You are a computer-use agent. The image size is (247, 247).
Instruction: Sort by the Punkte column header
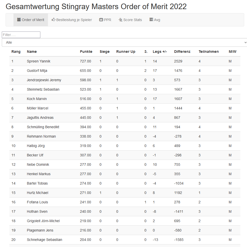86,52
